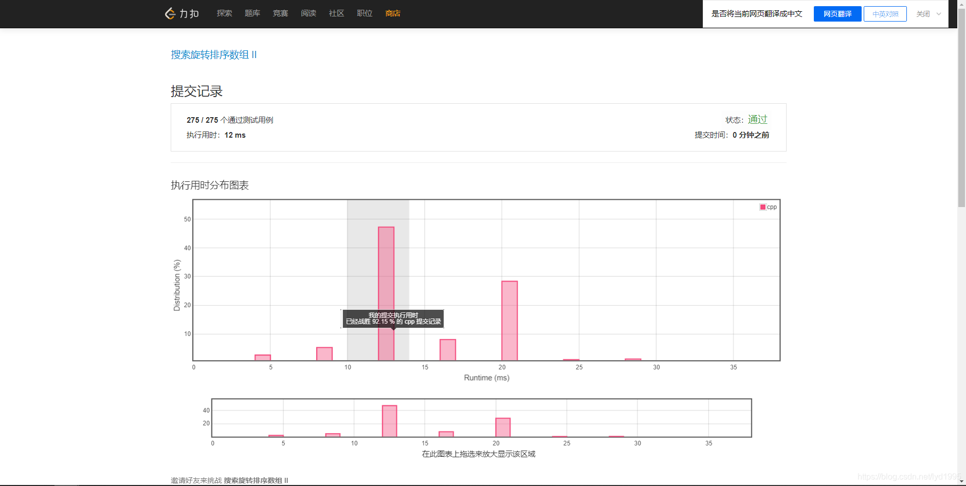Image resolution: width=966 pixels, height=486 pixels.
Task: Open the 搜索旋转排序数组 II problem link
Action: (x=214, y=54)
